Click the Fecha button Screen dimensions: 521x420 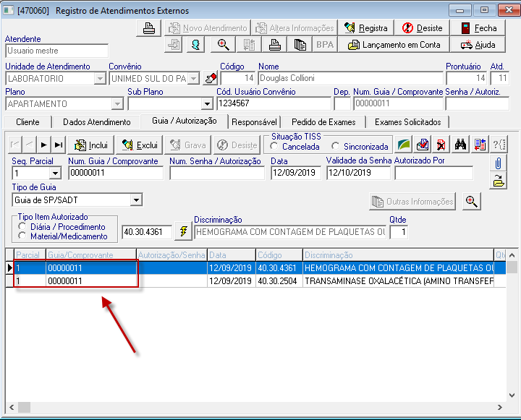tap(478, 28)
